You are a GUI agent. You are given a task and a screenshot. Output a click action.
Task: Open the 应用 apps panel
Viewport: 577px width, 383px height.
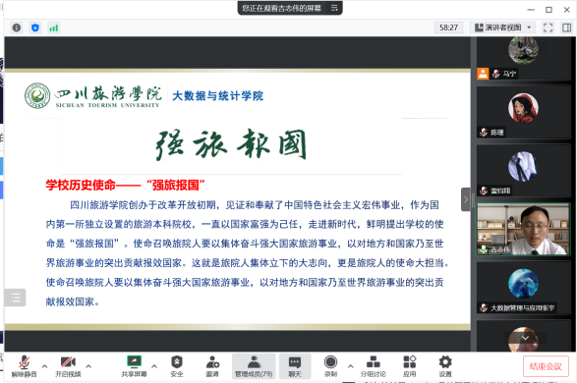coord(409,366)
